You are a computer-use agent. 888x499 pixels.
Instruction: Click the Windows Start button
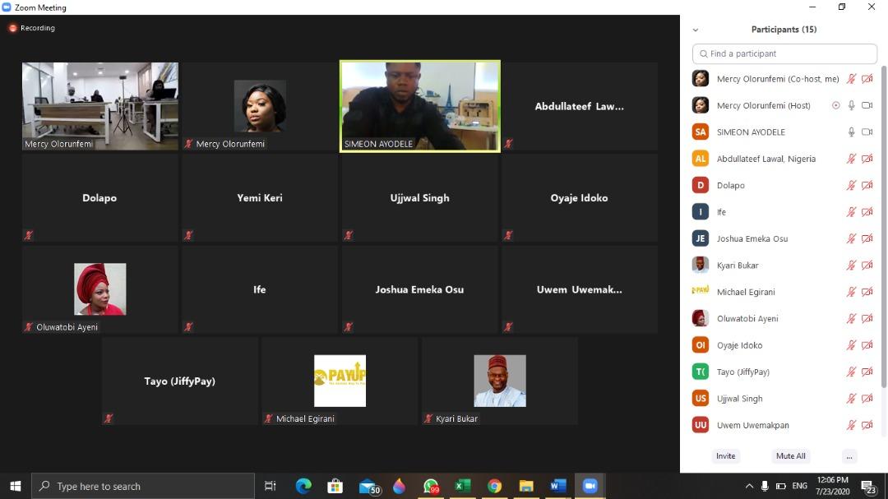pyautogui.click(x=16, y=486)
